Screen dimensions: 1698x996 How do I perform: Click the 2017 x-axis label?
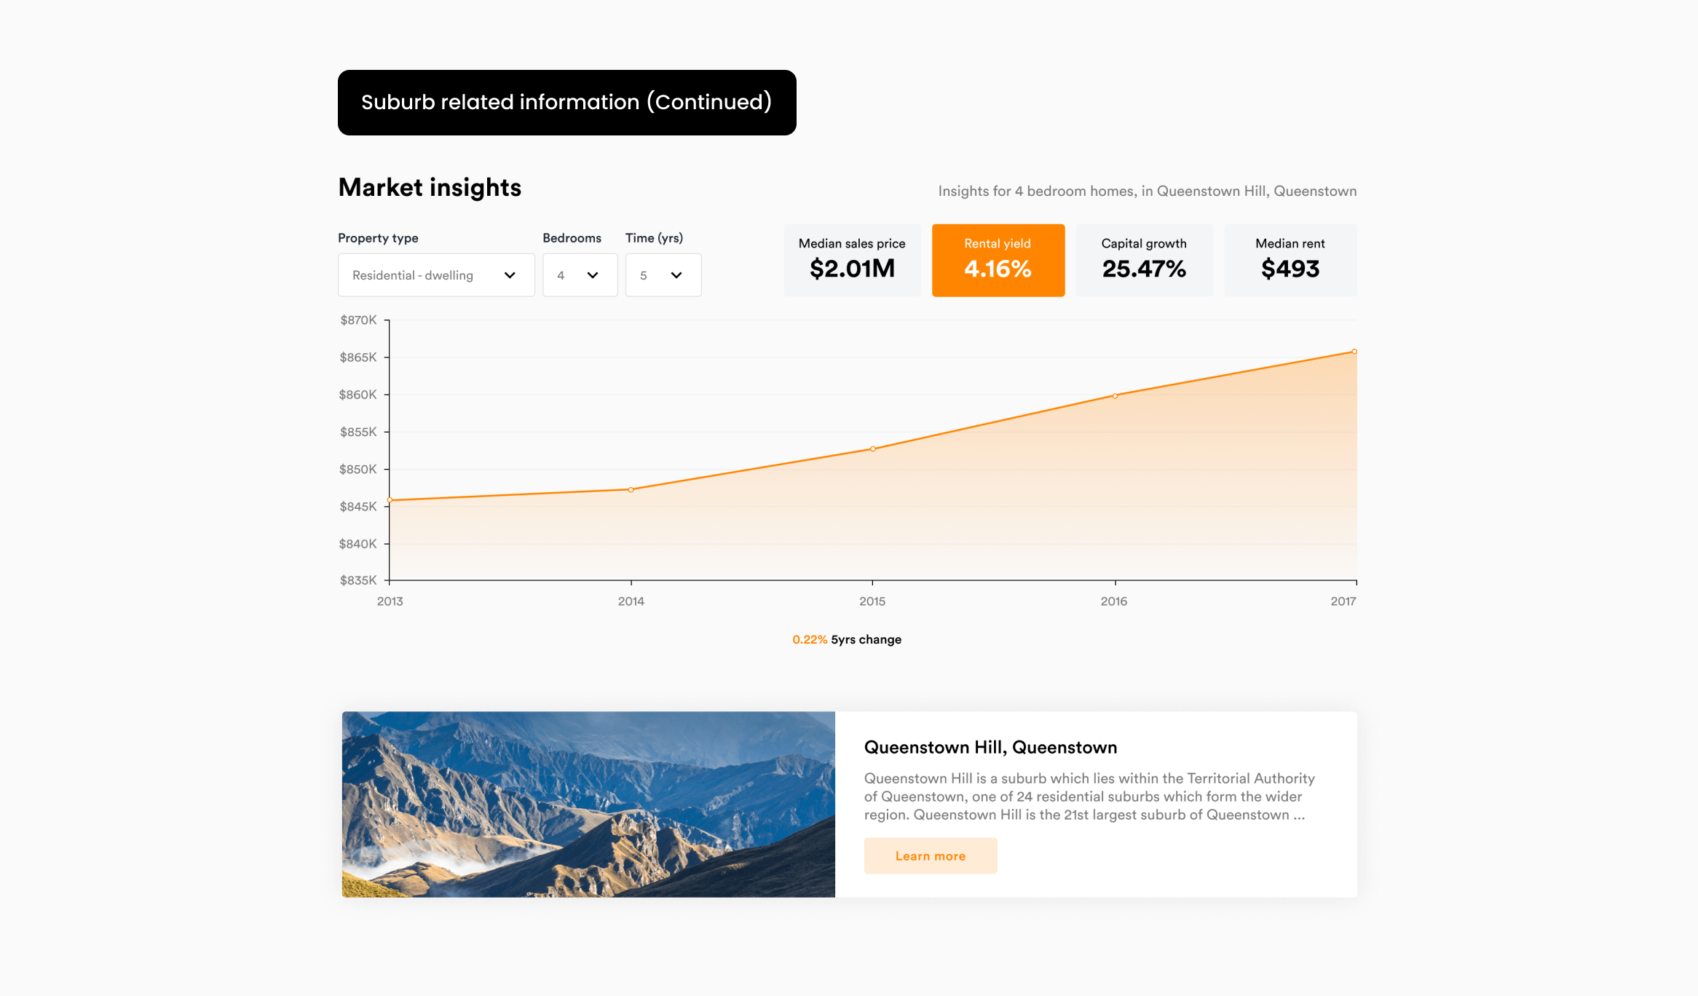tap(1343, 601)
